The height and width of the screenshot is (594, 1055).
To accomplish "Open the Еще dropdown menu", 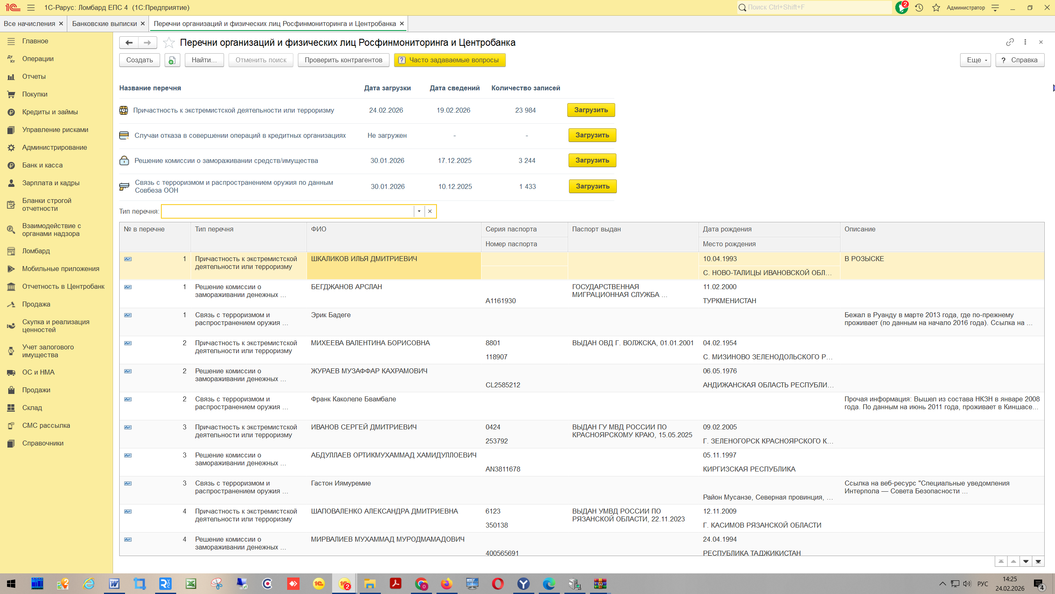I will tap(975, 60).
